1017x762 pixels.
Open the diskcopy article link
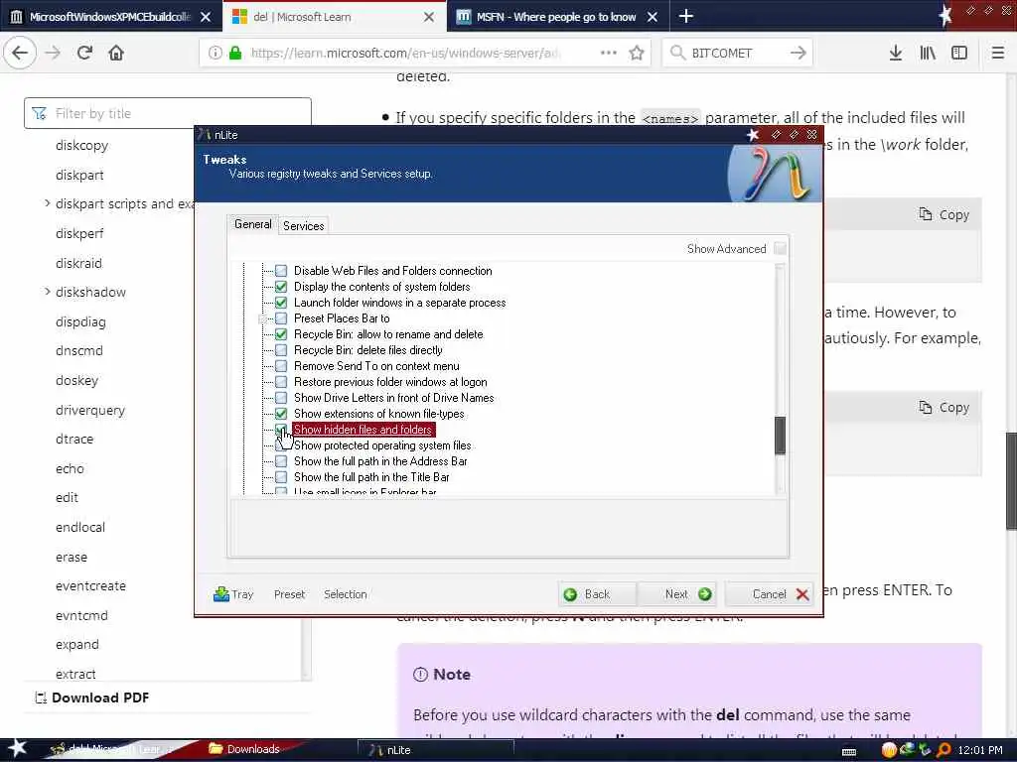[x=81, y=145]
